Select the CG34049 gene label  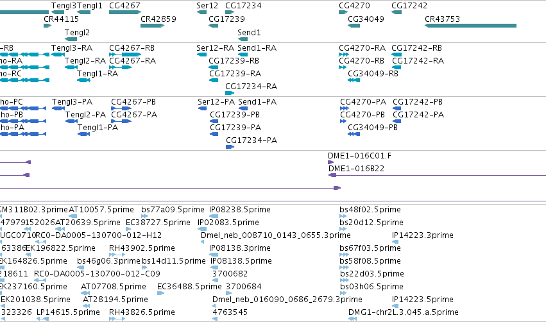(366, 19)
